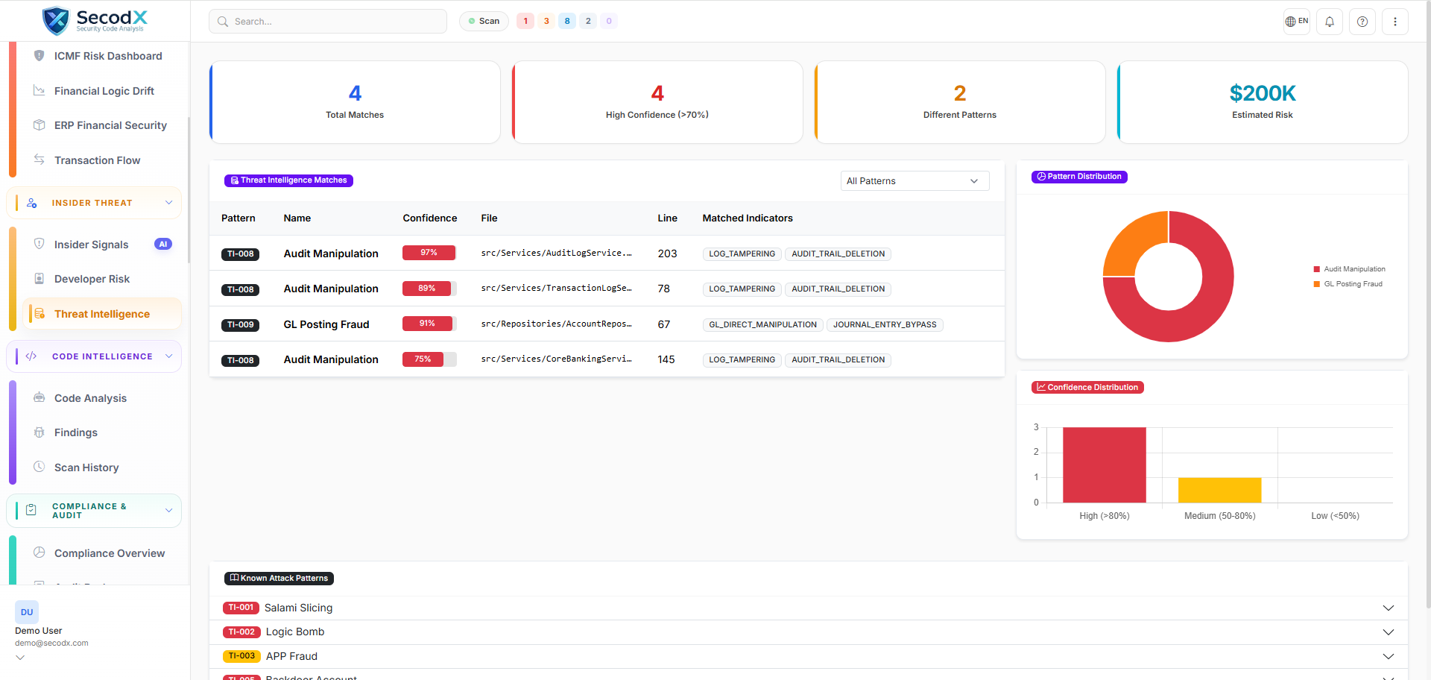
Task: Expand the Salami Slicing pattern row
Action: pos(808,608)
